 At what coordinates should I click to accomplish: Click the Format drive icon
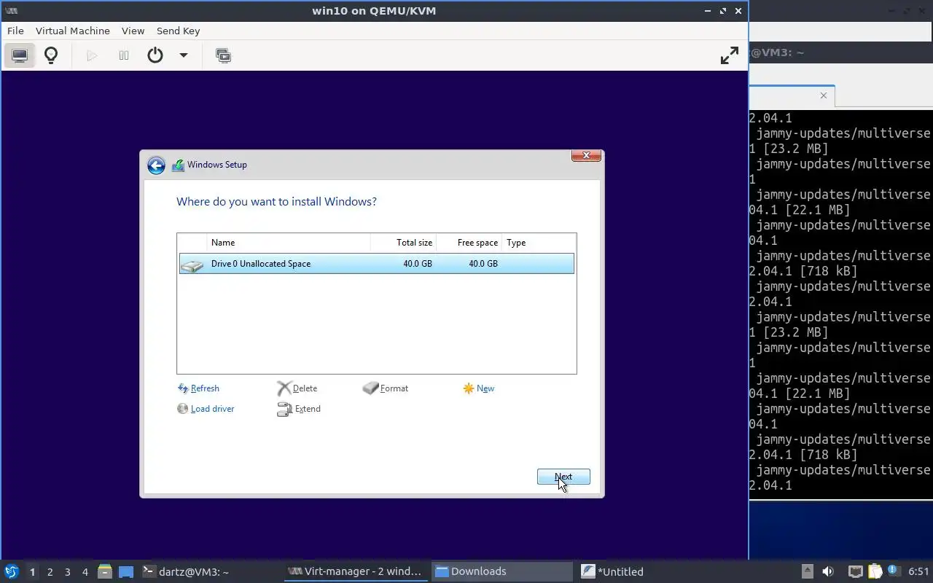point(370,388)
